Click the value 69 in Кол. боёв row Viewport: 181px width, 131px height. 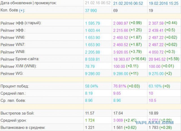click(115, 10)
